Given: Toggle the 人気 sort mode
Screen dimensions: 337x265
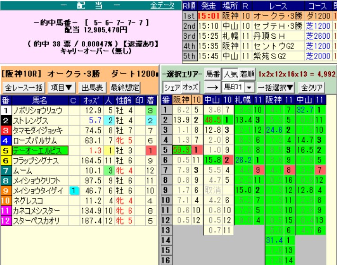Looking at the screenshot, I should click(230, 74).
